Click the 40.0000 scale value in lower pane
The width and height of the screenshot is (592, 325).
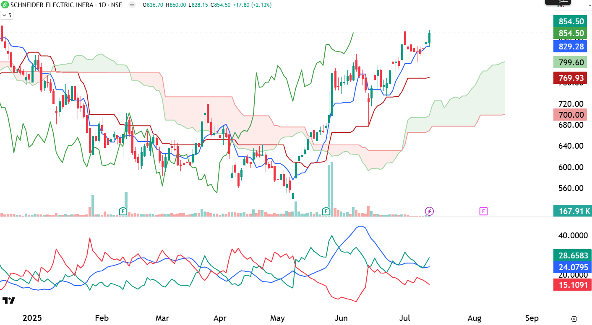tap(572, 235)
